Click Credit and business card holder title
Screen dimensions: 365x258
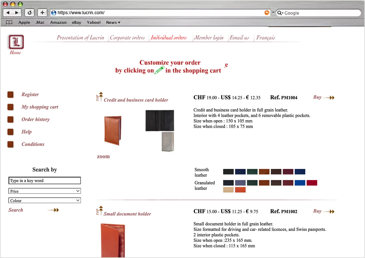coord(136,100)
